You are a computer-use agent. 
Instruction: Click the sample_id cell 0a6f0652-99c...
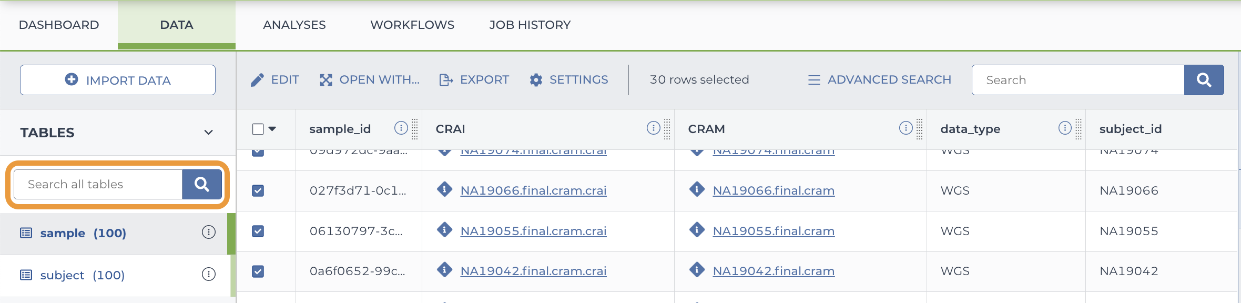pos(358,271)
